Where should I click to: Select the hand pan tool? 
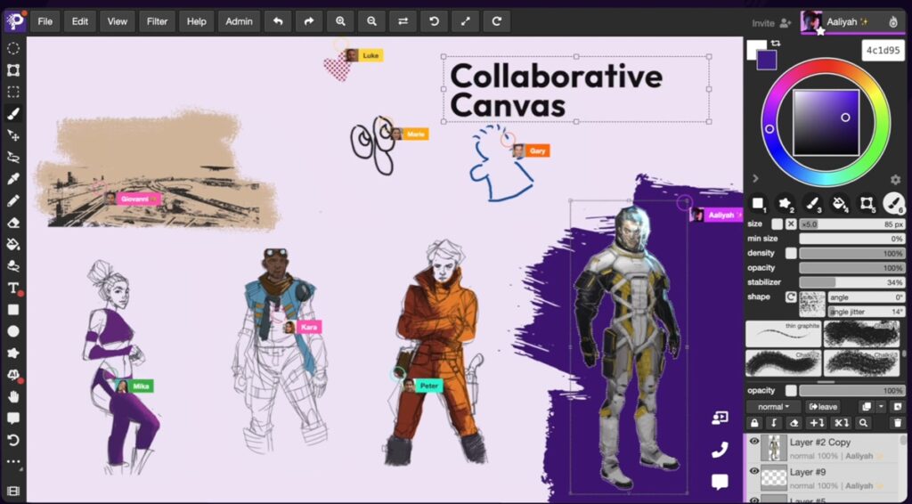point(12,397)
